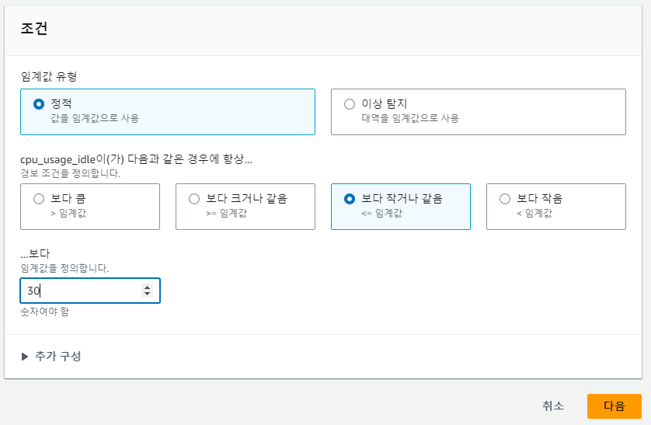Click the down arrow on threshold stepper
This screenshot has height=425, width=651.
click(x=147, y=294)
